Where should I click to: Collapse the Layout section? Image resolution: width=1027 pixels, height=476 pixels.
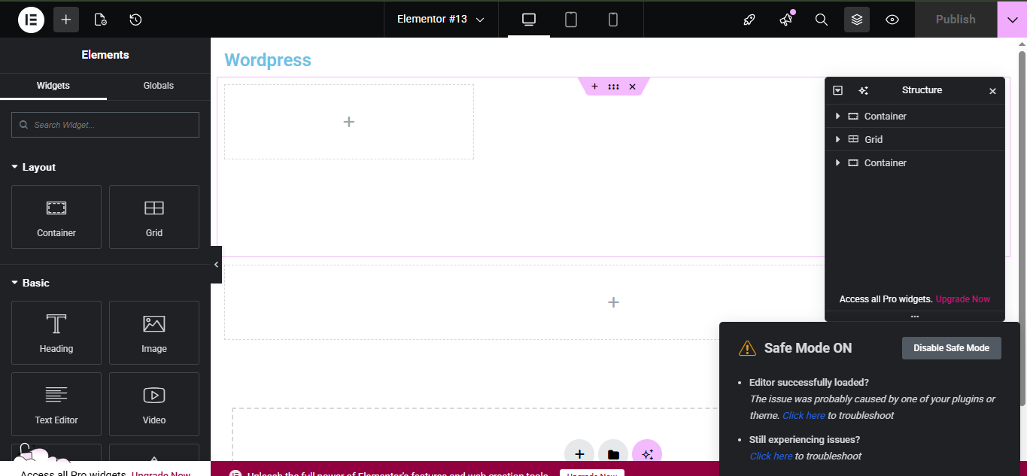(x=15, y=167)
